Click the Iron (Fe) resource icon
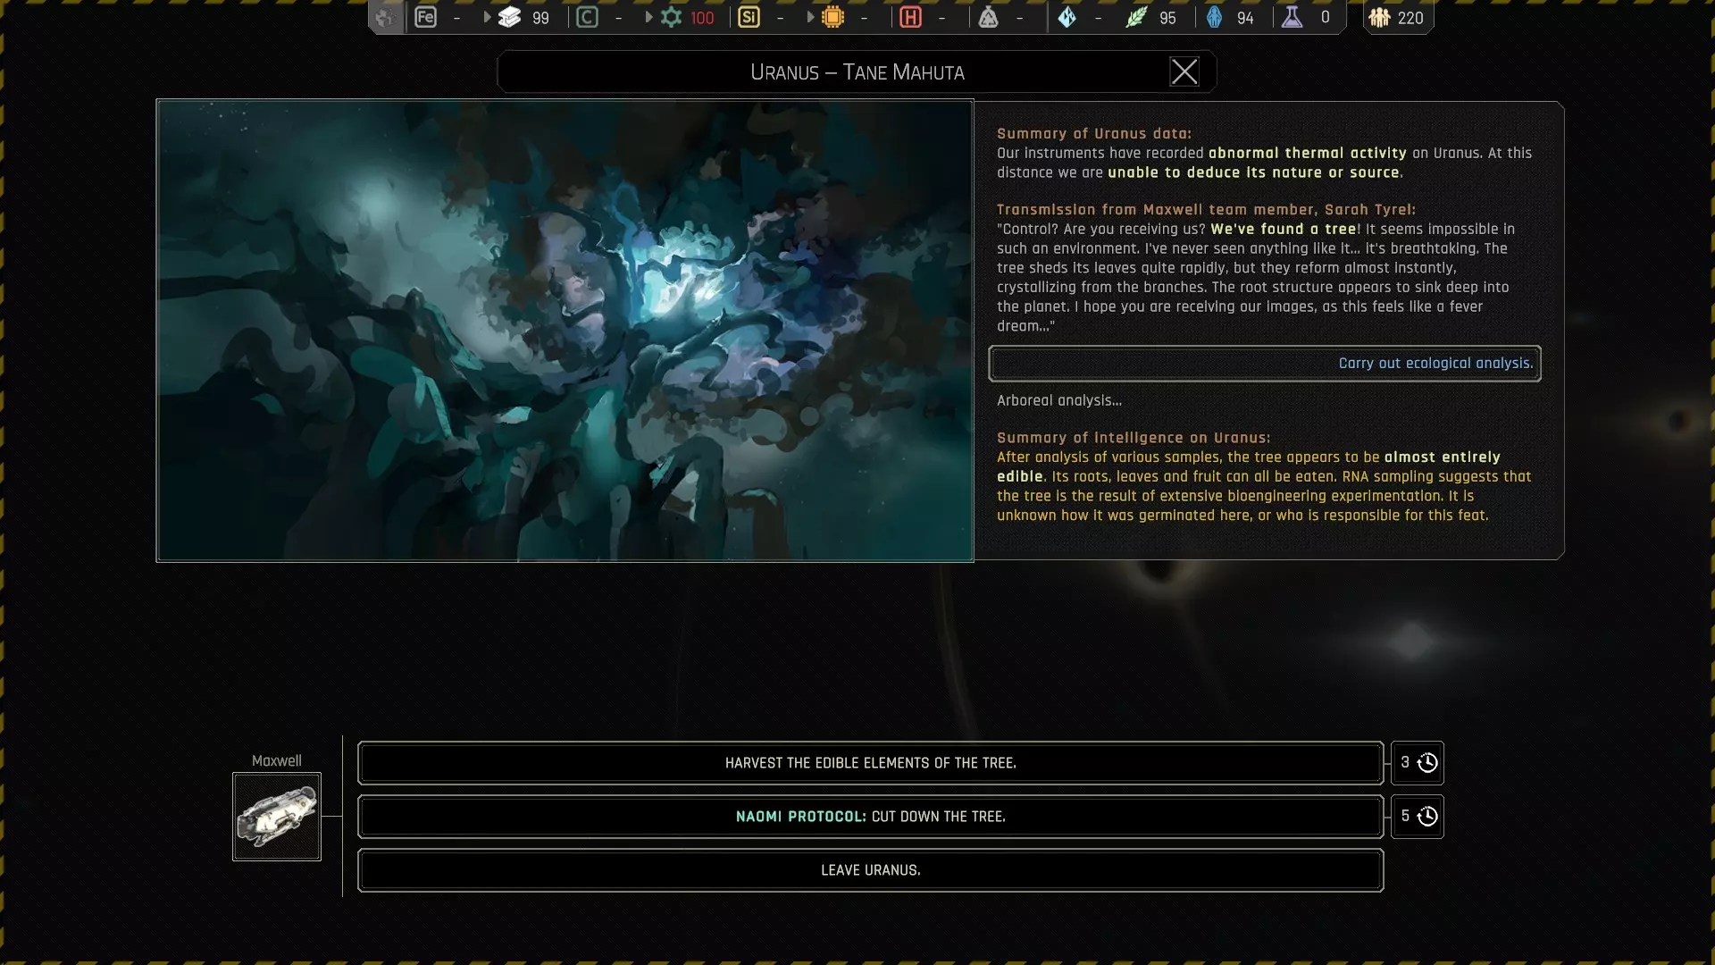Screen dimensions: 1715x965 click(x=425, y=17)
